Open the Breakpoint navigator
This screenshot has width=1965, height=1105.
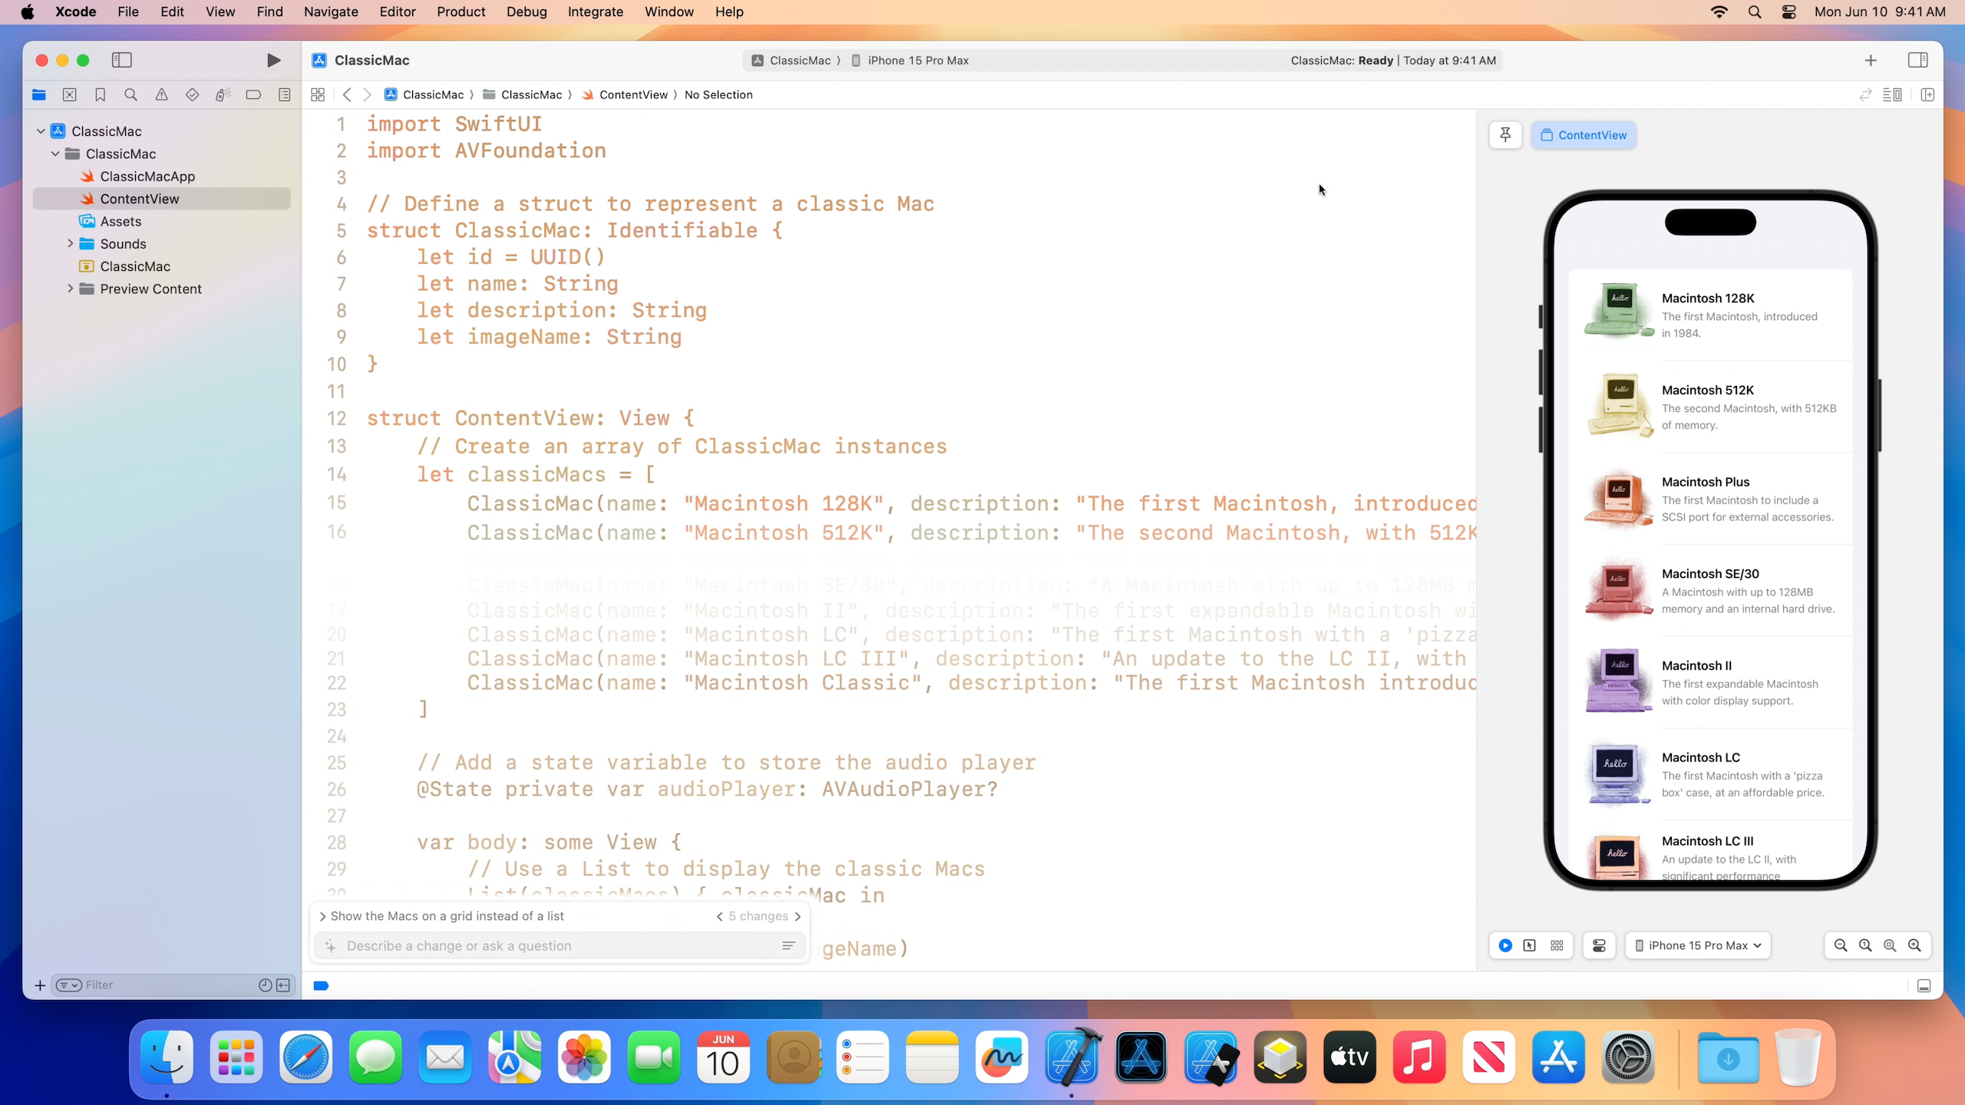[253, 94]
